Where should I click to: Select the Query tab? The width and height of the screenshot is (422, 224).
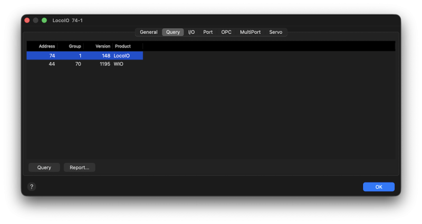pos(173,32)
